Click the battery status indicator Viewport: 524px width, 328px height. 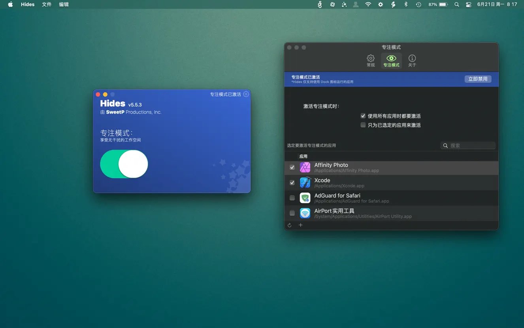(x=438, y=4)
